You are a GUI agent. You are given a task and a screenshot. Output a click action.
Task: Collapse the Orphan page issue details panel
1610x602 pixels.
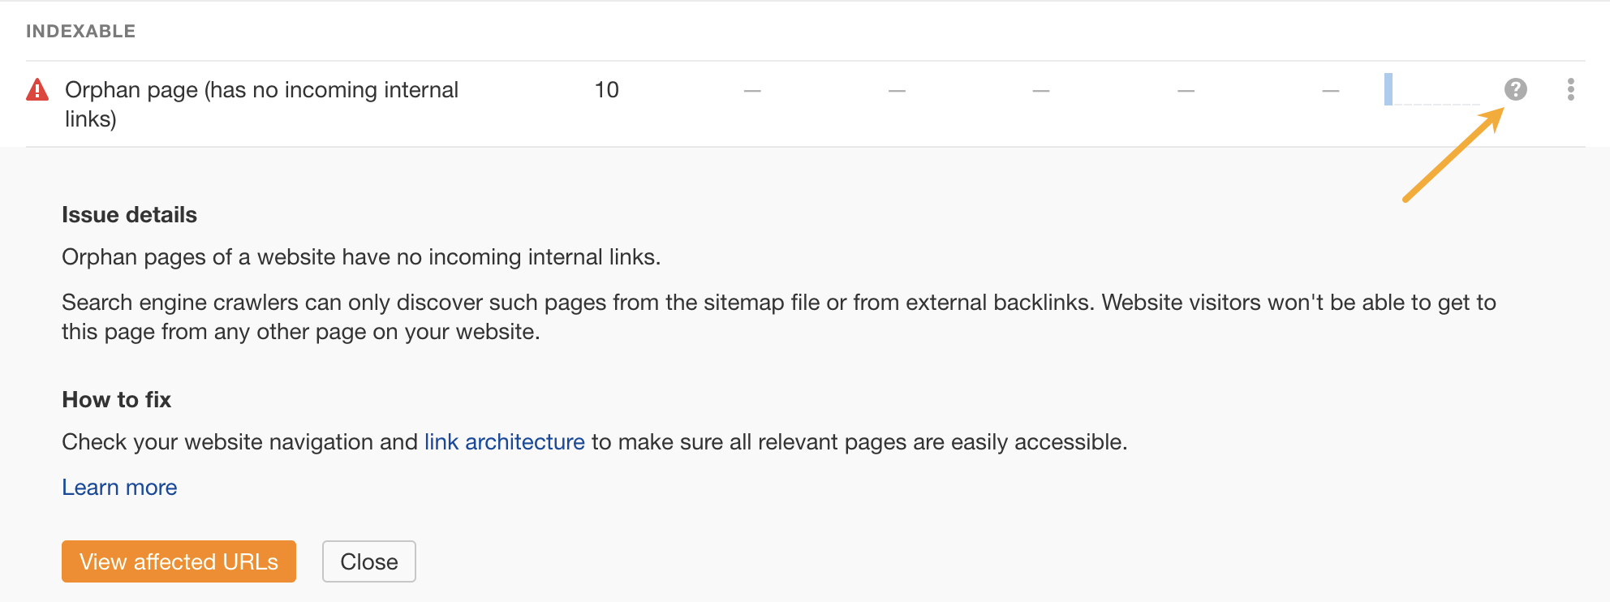tap(369, 561)
